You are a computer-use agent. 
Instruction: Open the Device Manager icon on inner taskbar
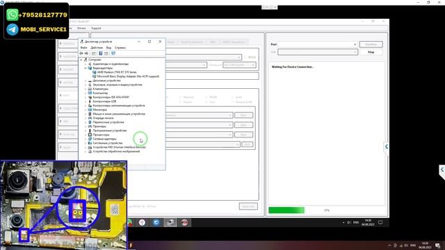coord(170,222)
